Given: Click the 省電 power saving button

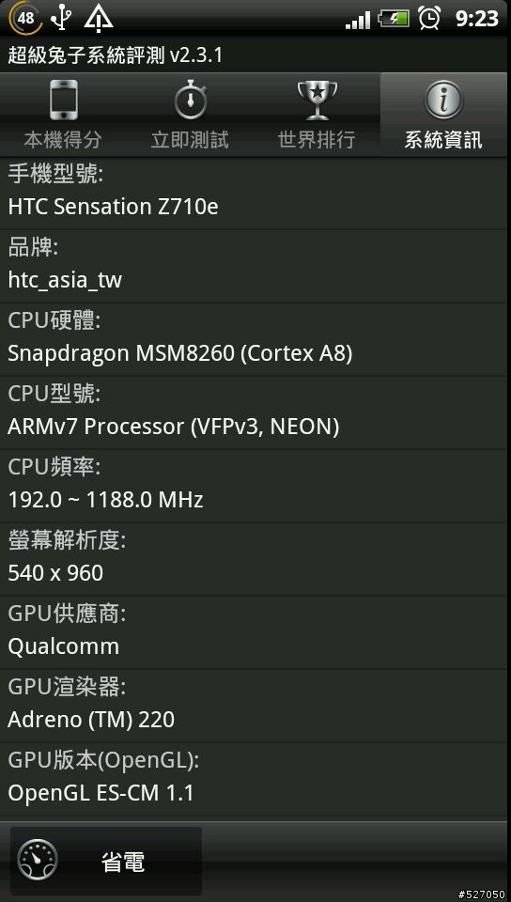Looking at the screenshot, I should [106, 862].
